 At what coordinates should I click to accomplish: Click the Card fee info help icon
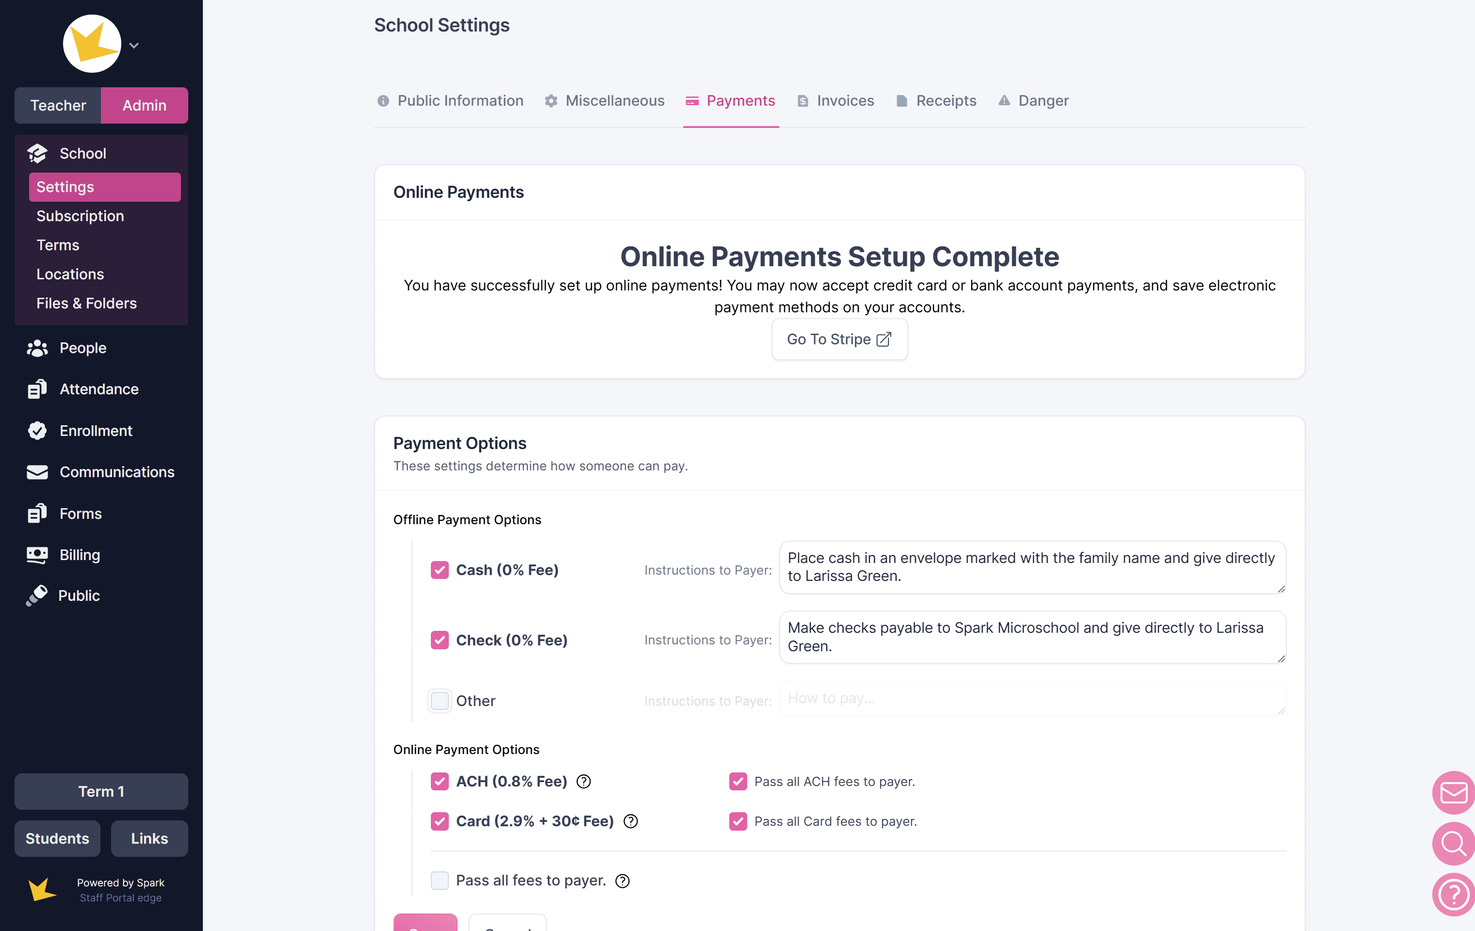coord(630,821)
